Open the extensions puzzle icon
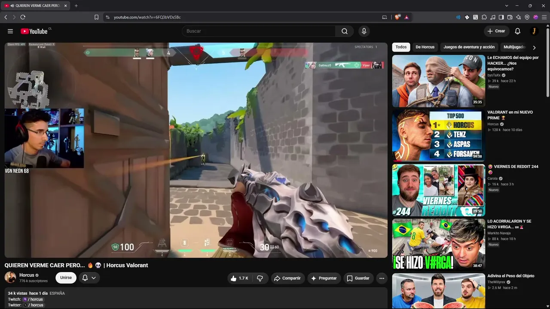The width and height of the screenshot is (550, 309). 484,17
